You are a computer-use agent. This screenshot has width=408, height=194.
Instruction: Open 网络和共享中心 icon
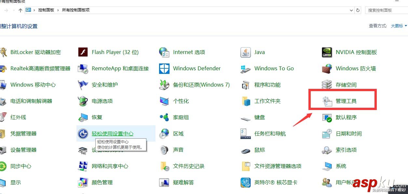pyautogui.click(x=83, y=166)
